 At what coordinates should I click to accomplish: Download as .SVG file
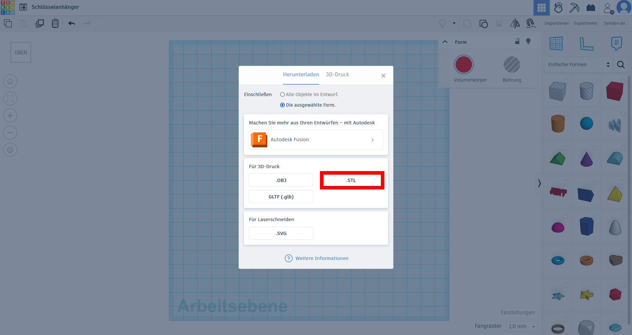281,233
